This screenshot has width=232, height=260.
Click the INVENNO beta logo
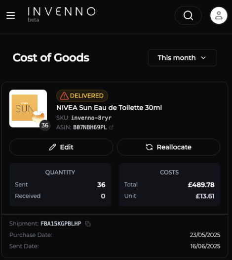click(61, 14)
